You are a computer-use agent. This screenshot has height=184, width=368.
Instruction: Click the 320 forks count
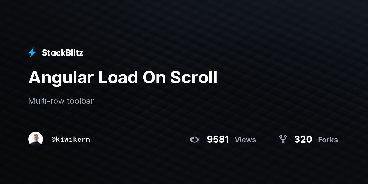tap(303, 140)
